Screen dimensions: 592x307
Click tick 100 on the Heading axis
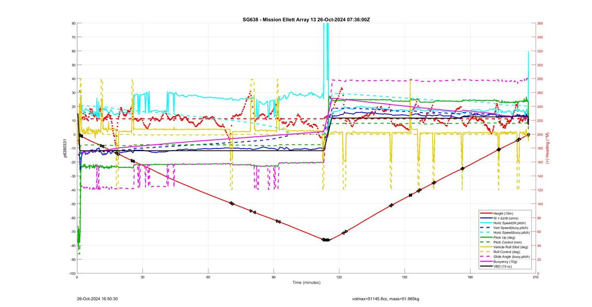(540, 204)
